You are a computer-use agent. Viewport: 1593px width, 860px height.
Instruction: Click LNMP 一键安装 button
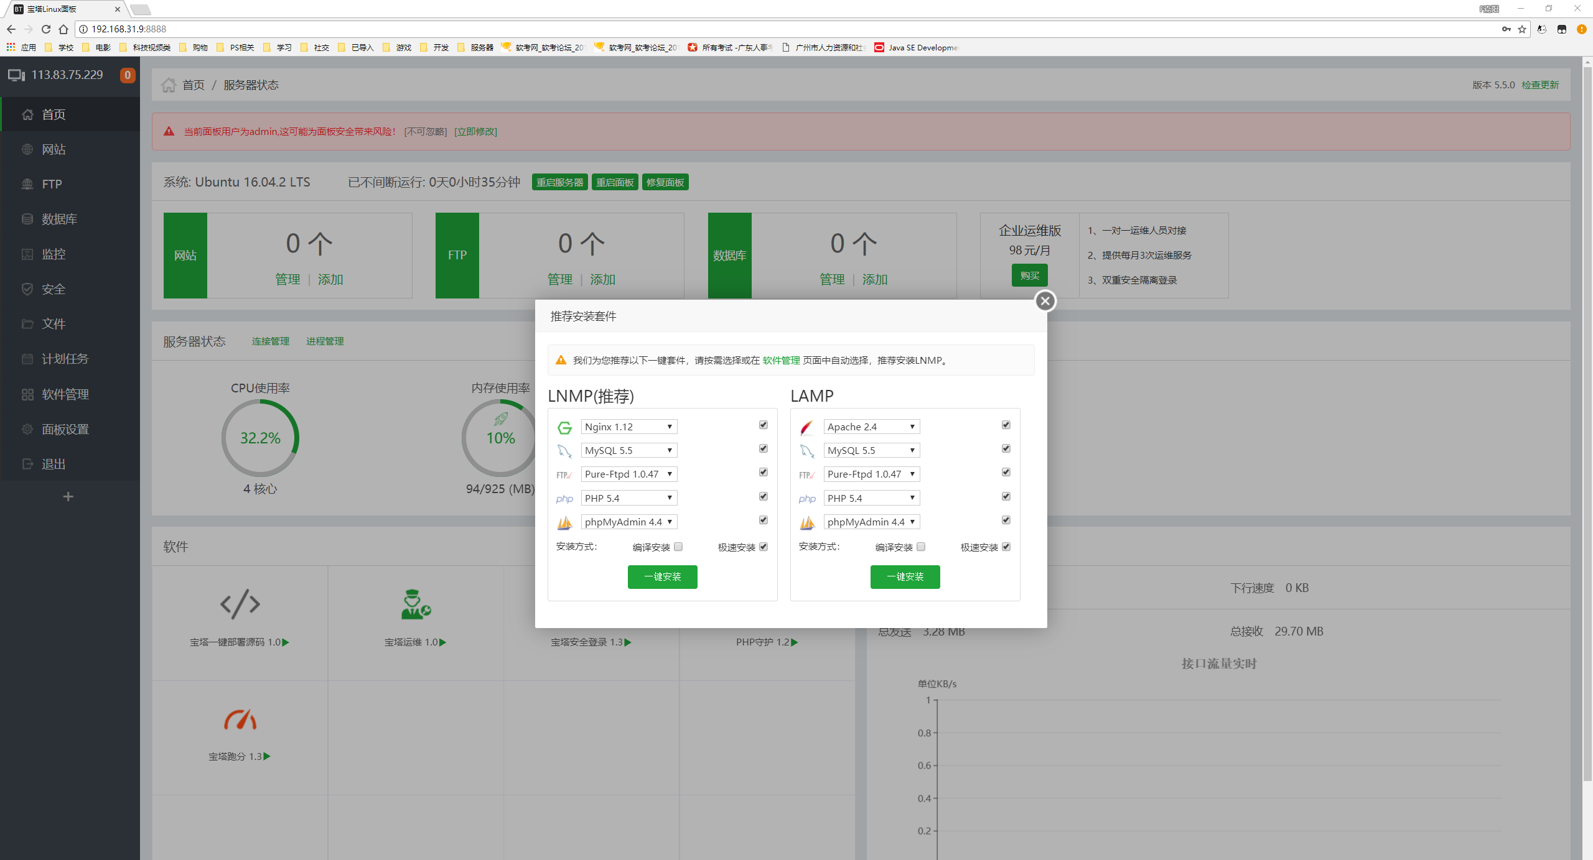tap(662, 576)
